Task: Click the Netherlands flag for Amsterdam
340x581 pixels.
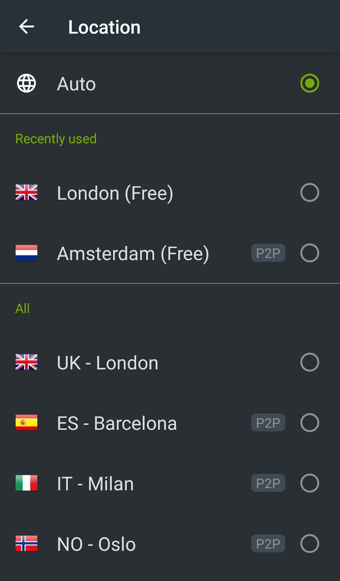Action: (x=26, y=253)
